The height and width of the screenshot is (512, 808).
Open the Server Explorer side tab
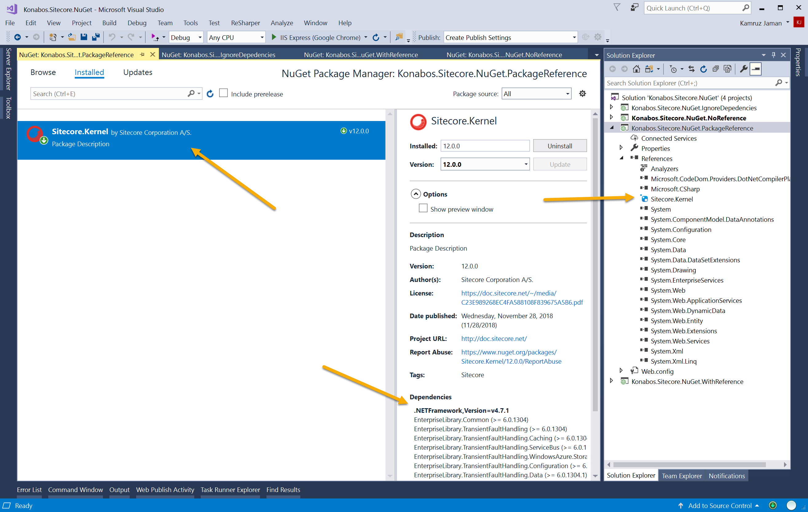coord(8,69)
